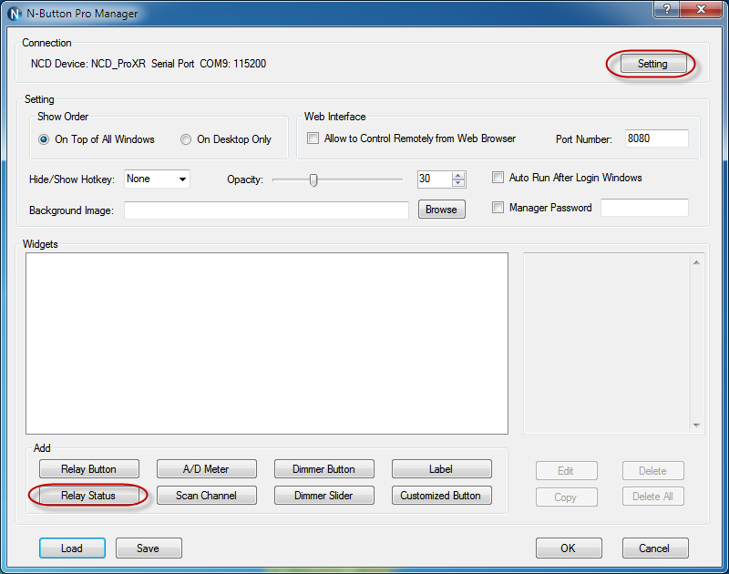This screenshot has height=574, width=729.
Task: Click the Port Number field
Action: (656, 138)
